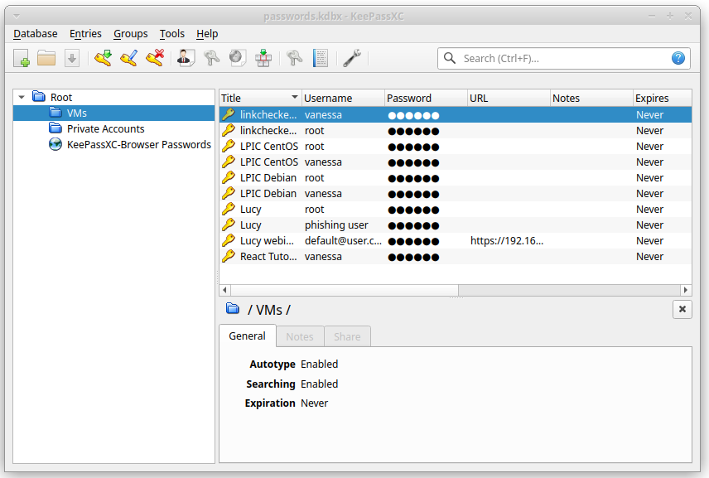Click key icon of LPIC Debian vanessa entry
The width and height of the screenshot is (709, 478).
tap(229, 193)
